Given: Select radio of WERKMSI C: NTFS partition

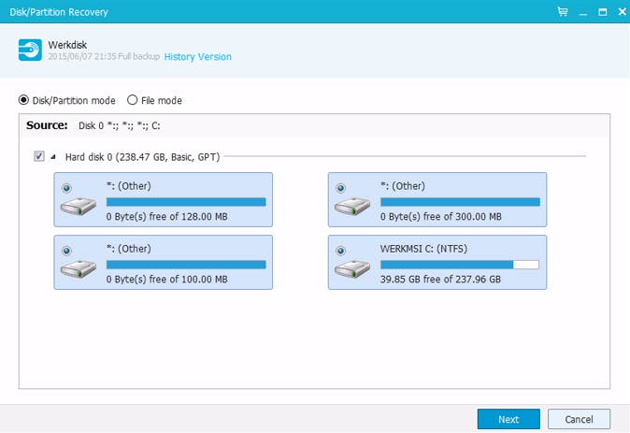Looking at the screenshot, I should (x=341, y=251).
